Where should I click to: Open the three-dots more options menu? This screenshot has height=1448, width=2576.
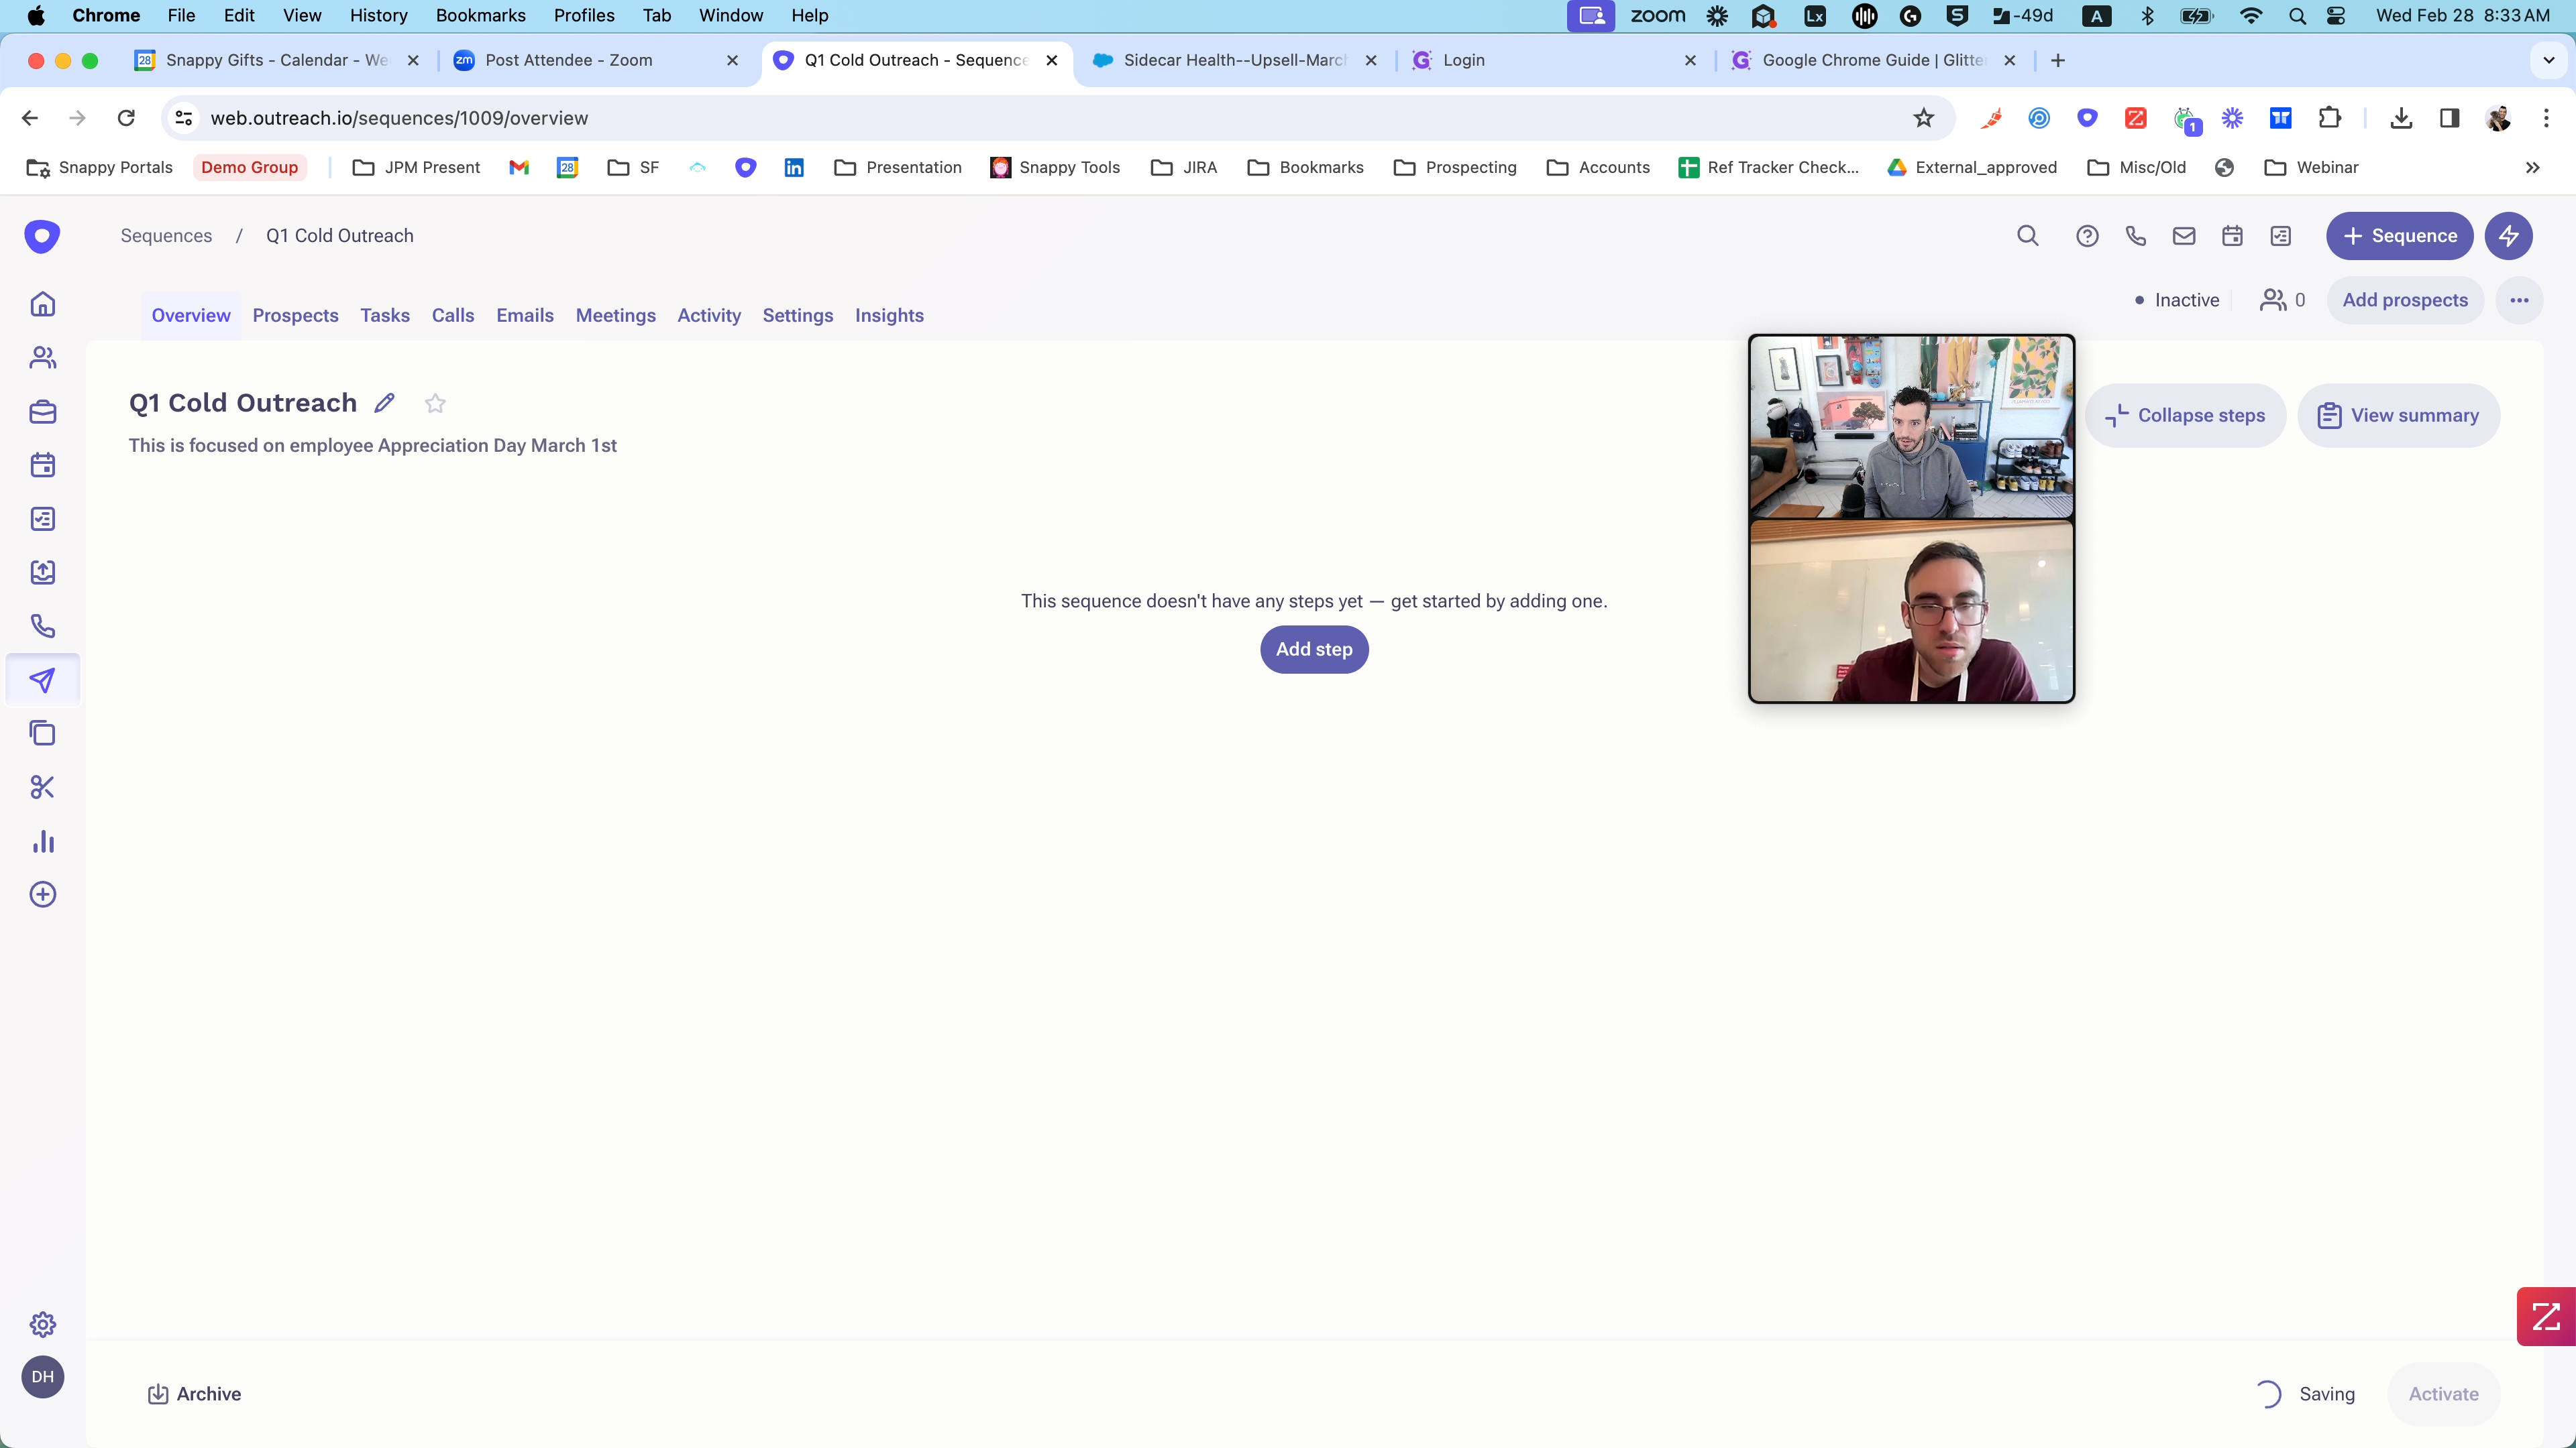(2519, 301)
